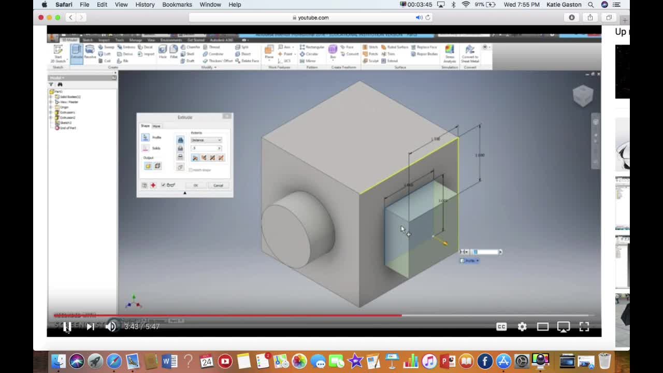Click Rectangular pattern tool
Image resolution: width=663 pixels, height=373 pixels.
[312, 47]
